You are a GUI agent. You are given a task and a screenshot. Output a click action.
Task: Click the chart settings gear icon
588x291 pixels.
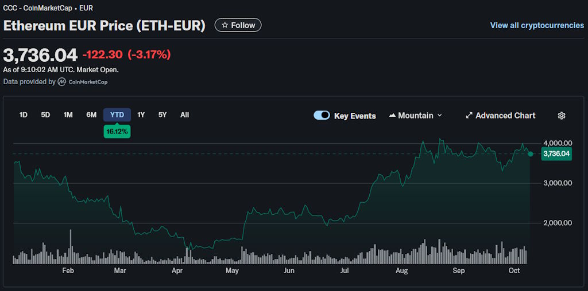click(x=562, y=116)
